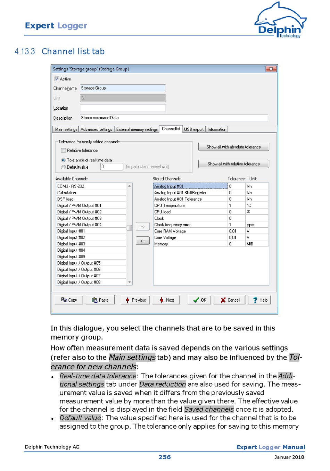Select DSP load channel

click(x=91, y=199)
